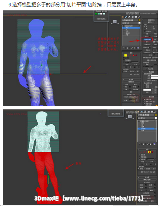Collapse 细分曲面 rollout in top screenshot
This screenshot has width=159, height=206.
click(x=151, y=97)
